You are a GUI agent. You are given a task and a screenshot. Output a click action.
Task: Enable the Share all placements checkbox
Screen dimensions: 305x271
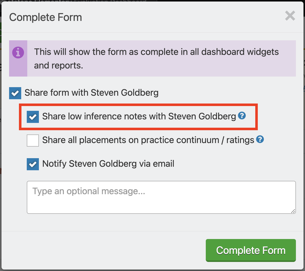pos(33,141)
